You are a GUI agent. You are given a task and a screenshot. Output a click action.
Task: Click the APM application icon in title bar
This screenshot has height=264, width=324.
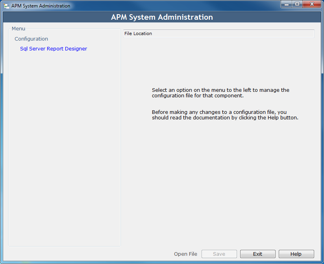[x=6, y=6]
